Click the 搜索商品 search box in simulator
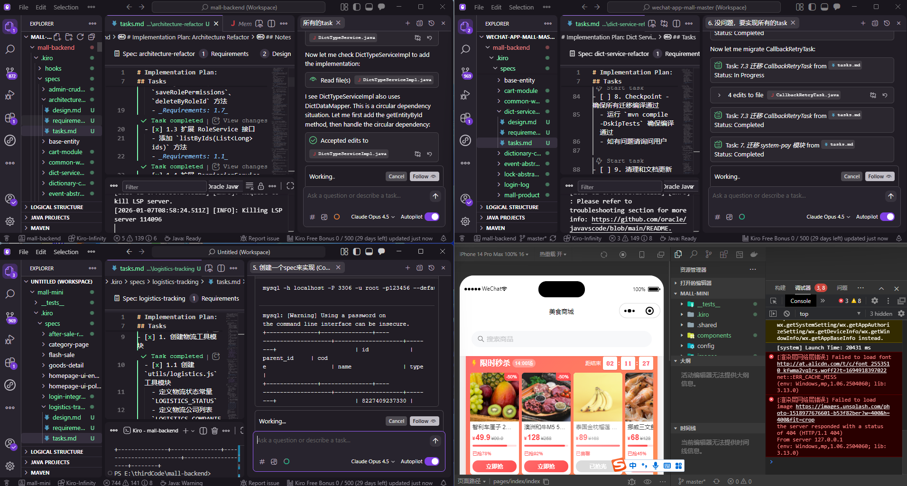 pos(561,339)
